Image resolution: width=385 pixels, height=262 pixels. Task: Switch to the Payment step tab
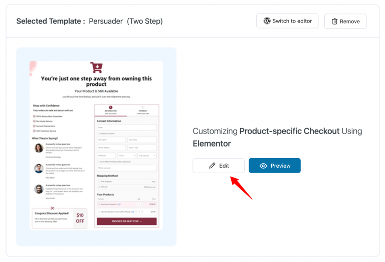coord(143,110)
